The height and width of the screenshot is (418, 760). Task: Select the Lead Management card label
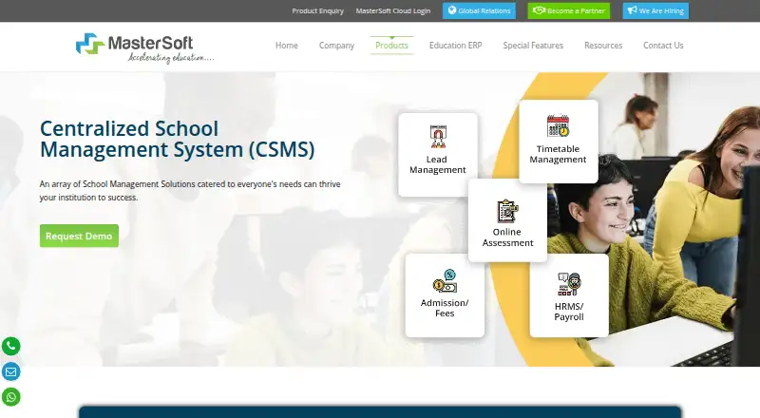click(438, 164)
